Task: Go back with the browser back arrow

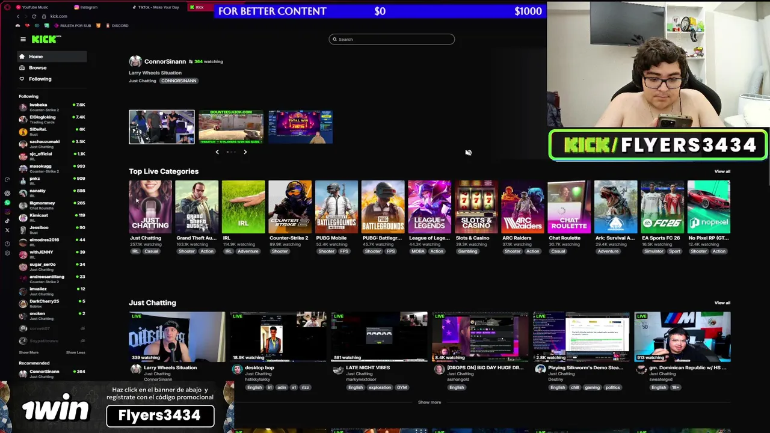Action: pos(18,16)
